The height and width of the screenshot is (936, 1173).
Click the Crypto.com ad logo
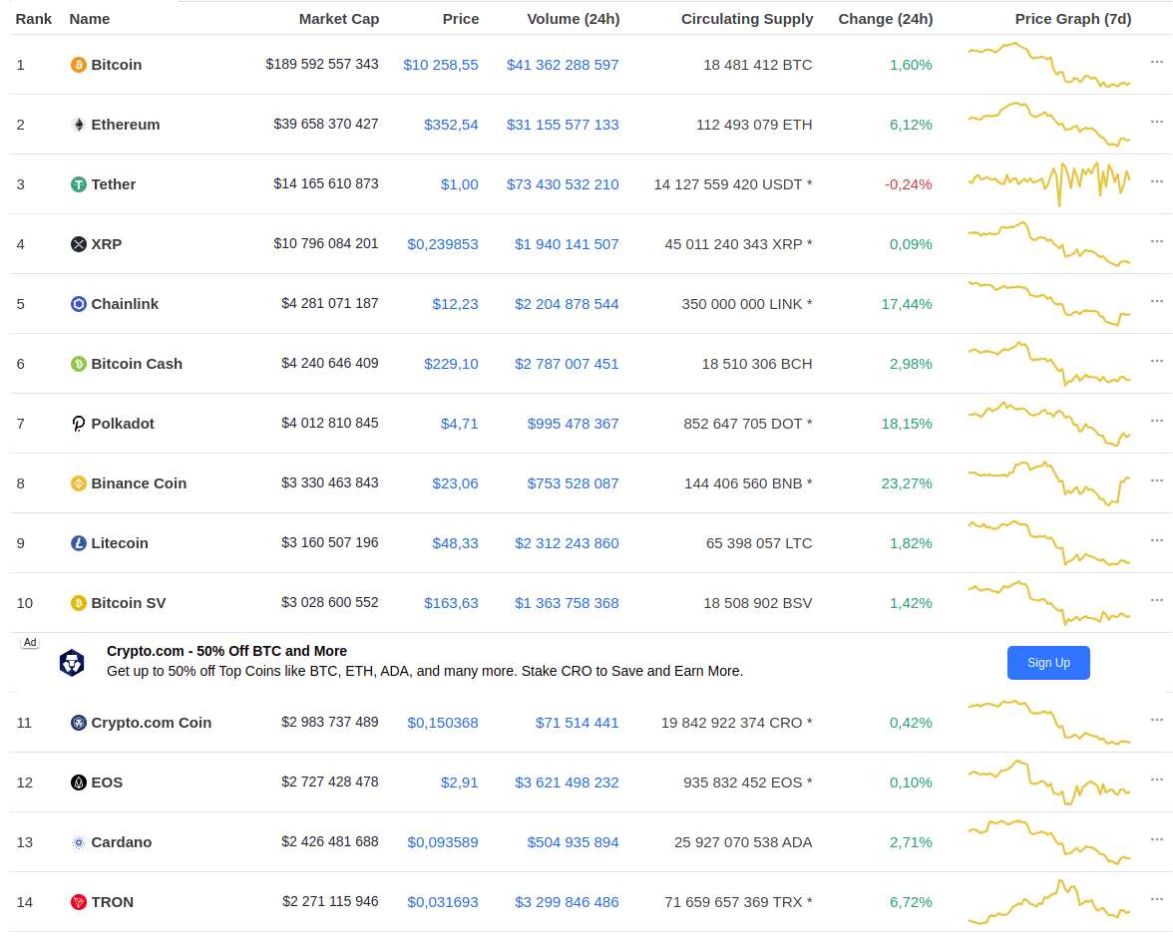point(72,663)
